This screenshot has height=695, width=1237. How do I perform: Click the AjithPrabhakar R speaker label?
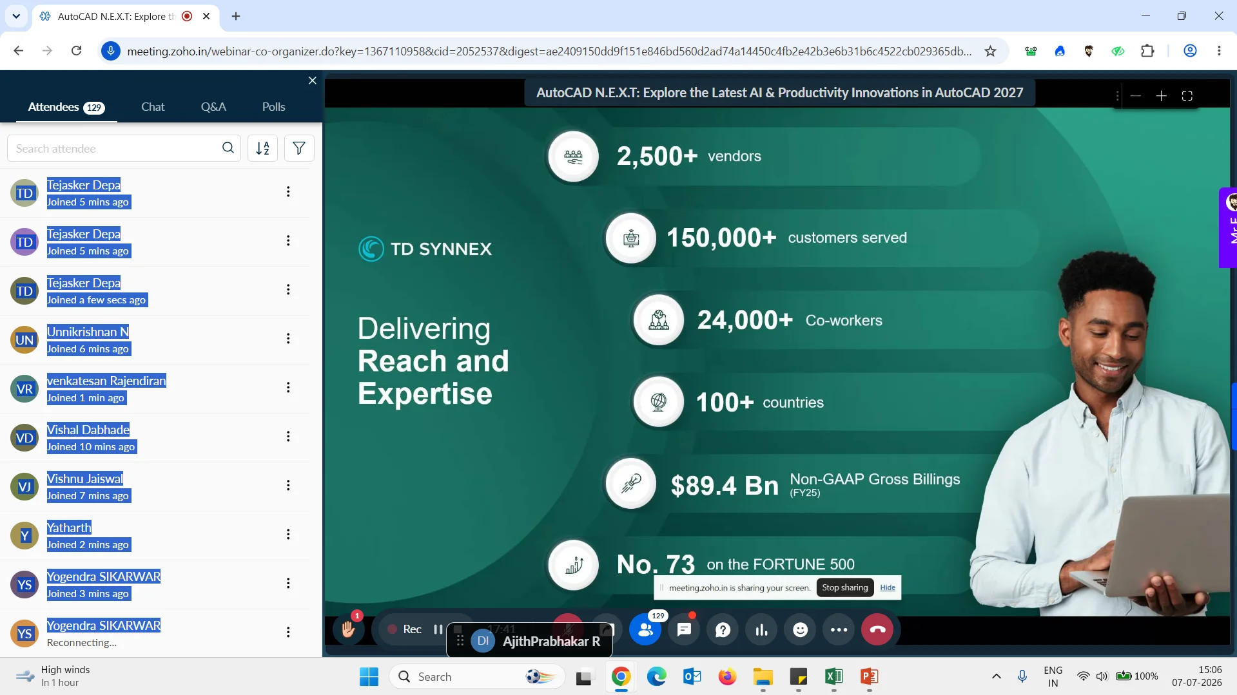(x=551, y=641)
